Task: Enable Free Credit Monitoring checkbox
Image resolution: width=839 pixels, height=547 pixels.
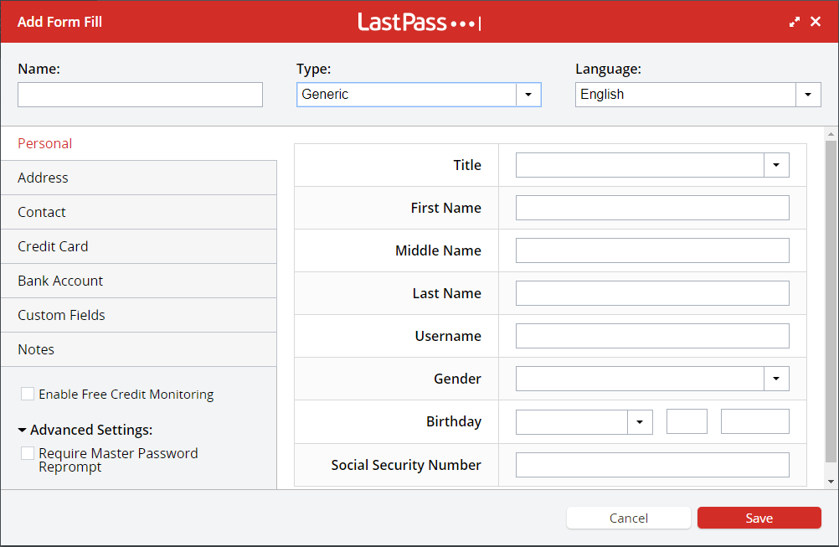Action: (x=28, y=394)
